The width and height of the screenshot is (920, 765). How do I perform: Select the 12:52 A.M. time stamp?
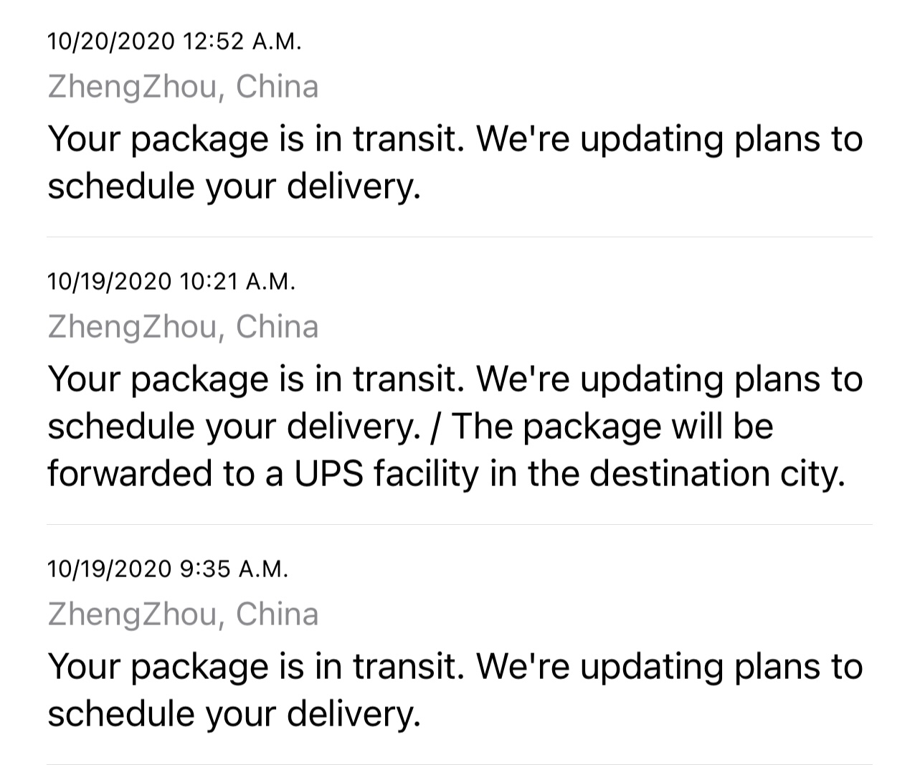(242, 42)
